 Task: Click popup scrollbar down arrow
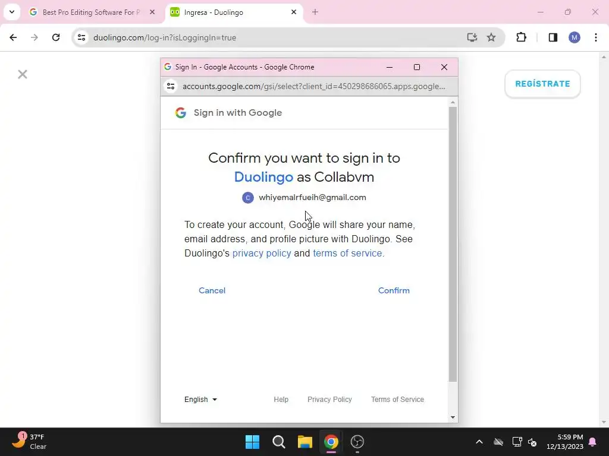tap(453, 417)
